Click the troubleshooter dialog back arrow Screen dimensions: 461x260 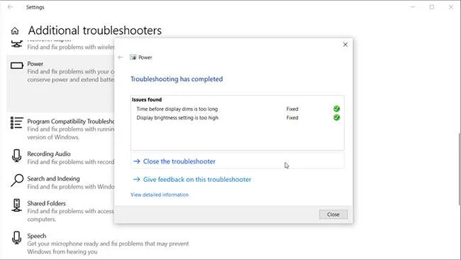click(x=121, y=58)
